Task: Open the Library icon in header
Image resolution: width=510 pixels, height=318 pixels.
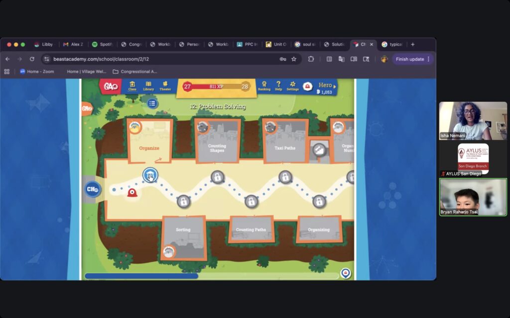Action: tap(148, 85)
